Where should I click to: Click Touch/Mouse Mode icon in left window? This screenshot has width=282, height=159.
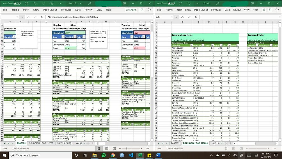52,3
